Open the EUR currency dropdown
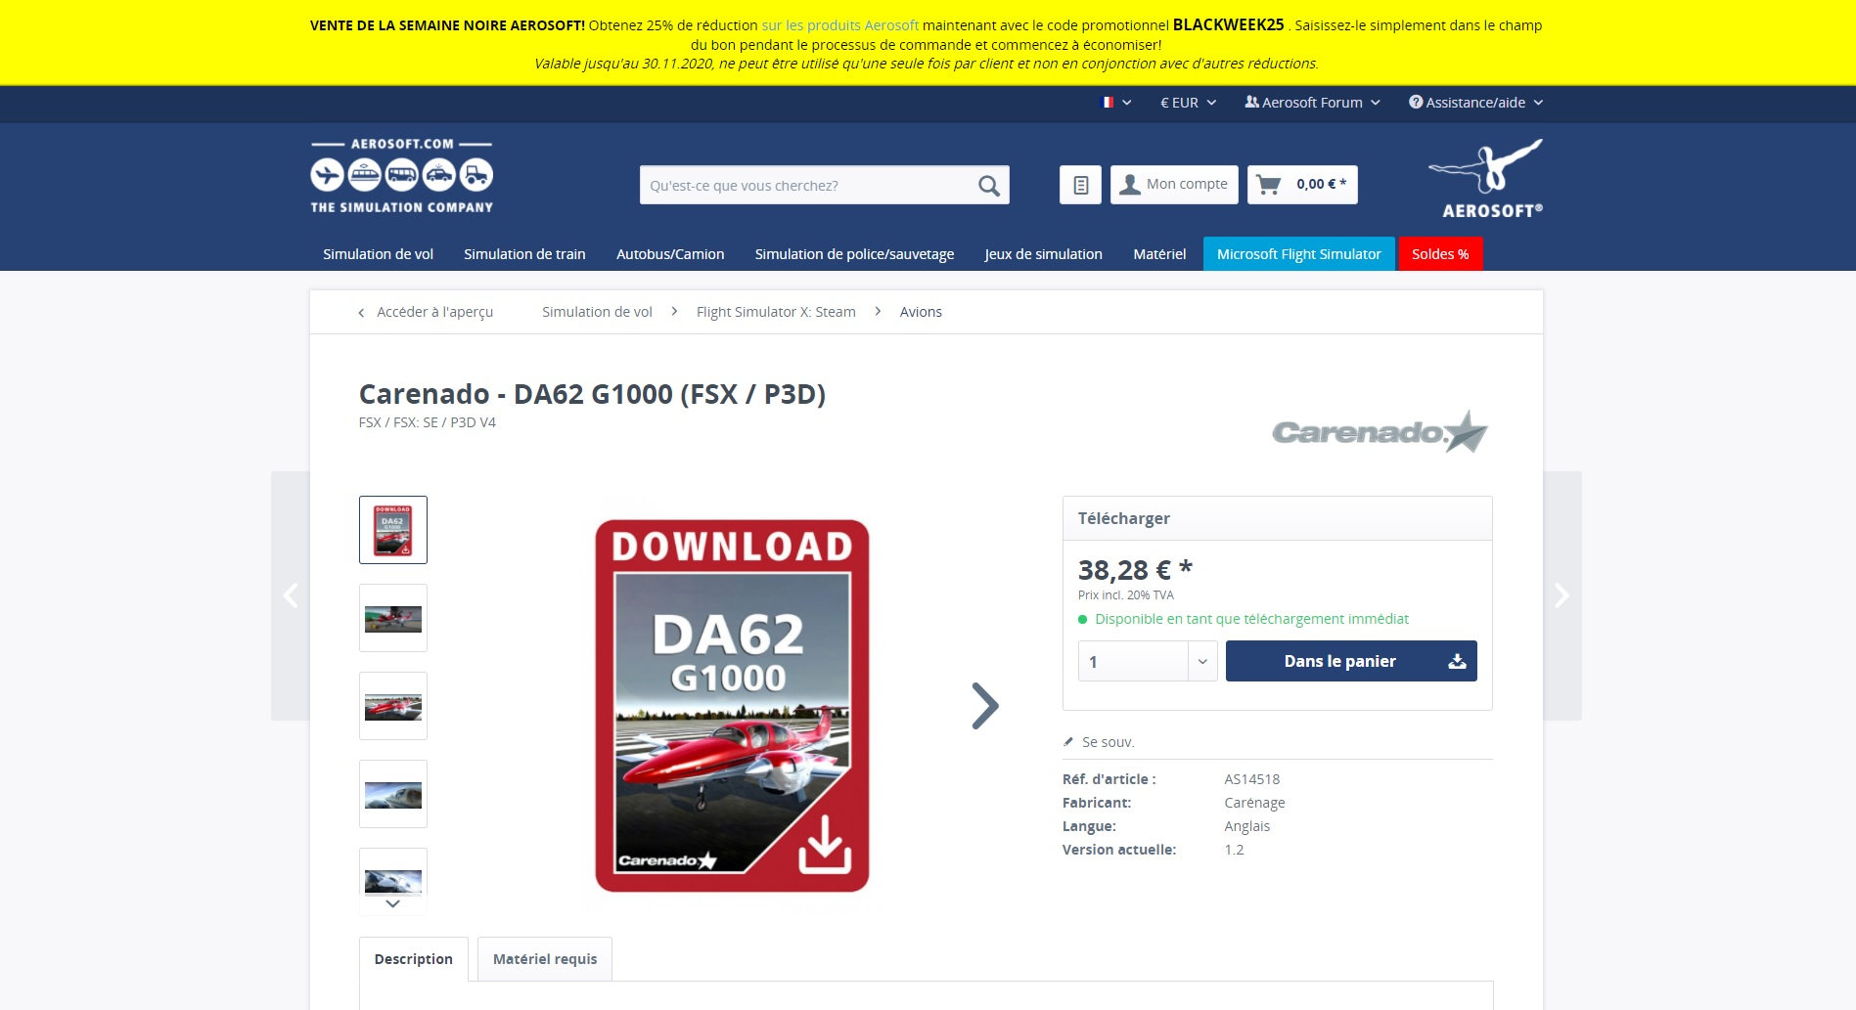The image size is (1856, 1010). 1188,103
